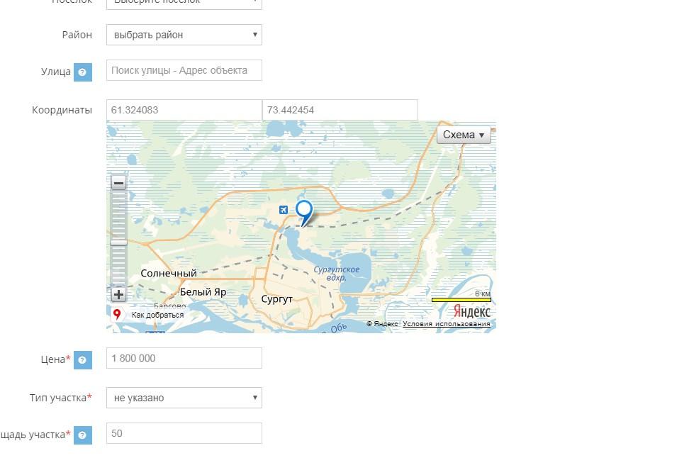Viewport: 689px width, 458px height.
Task: Click the red marker Как добраться icon
Action: pos(117,314)
